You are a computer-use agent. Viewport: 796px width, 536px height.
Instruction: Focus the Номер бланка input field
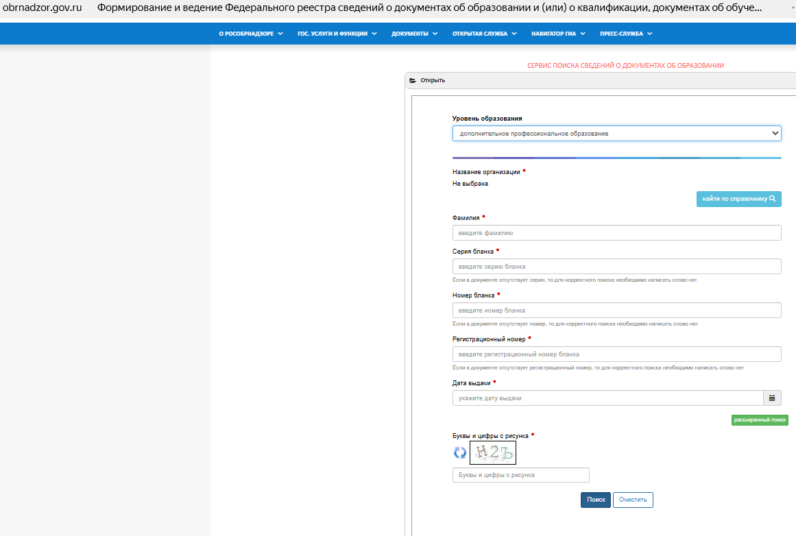[x=616, y=310]
